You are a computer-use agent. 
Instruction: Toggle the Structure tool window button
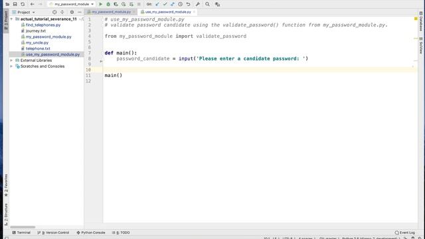pos(6,214)
